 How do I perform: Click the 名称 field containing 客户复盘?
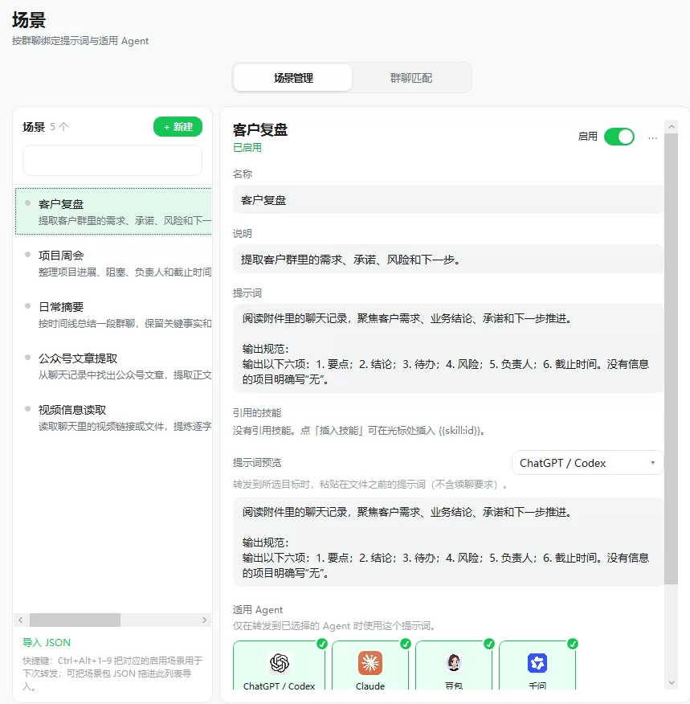447,200
